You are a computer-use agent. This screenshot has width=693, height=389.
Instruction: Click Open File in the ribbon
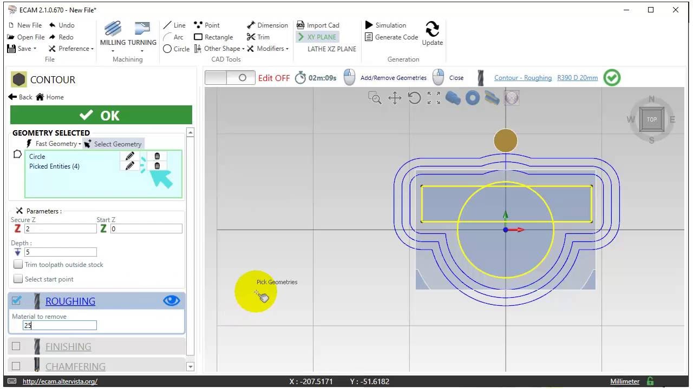tap(26, 37)
